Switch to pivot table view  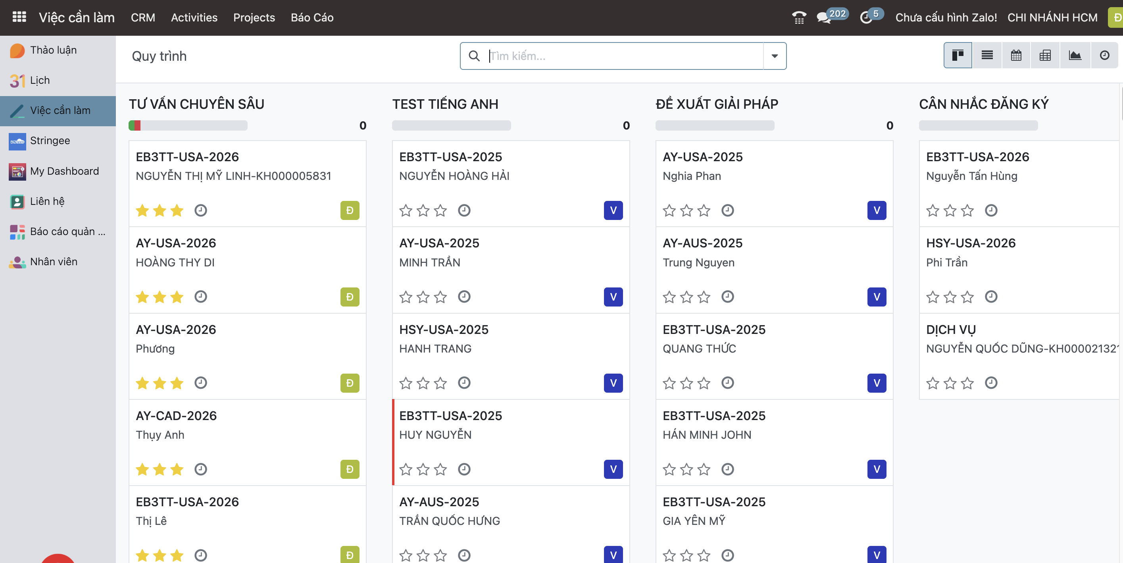tap(1045, 55)
